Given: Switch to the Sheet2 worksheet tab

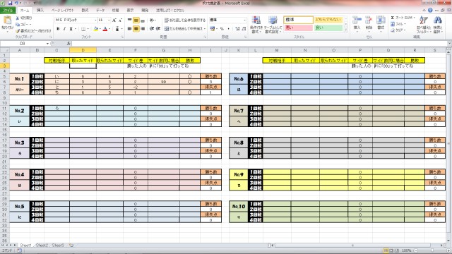Looking at the screenshot, I should point(42,246).
